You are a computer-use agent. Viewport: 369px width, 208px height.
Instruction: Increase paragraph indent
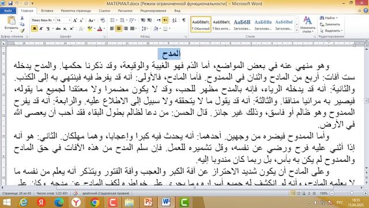click(149, 20)
